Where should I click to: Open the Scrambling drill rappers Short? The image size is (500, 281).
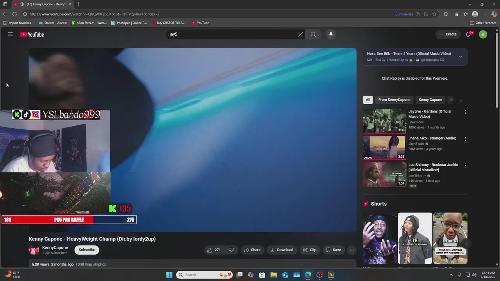click(x=450, y=238)
